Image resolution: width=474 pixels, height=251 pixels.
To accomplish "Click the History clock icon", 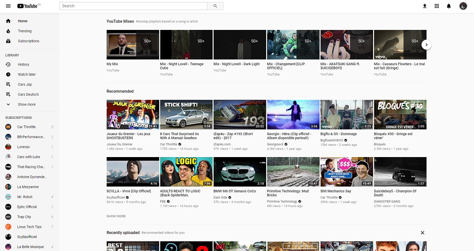I will (8, 64).
